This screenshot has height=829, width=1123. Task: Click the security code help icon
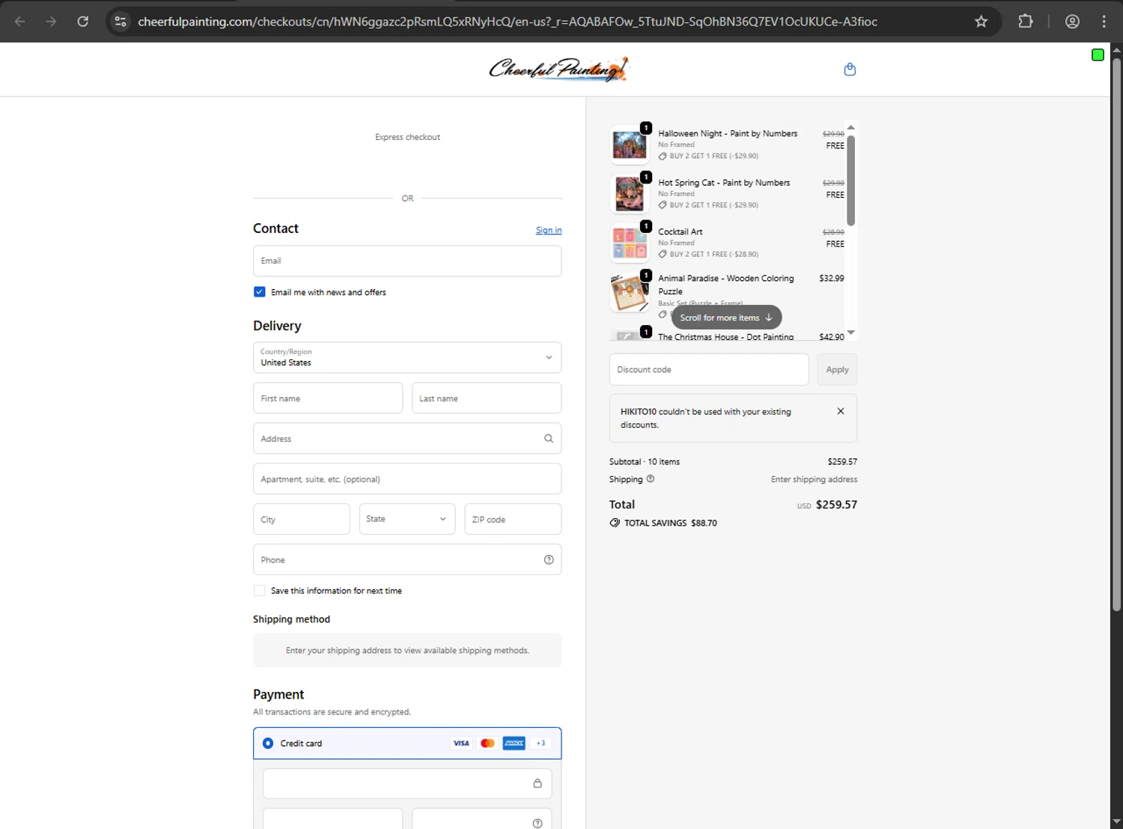(538, 823)
